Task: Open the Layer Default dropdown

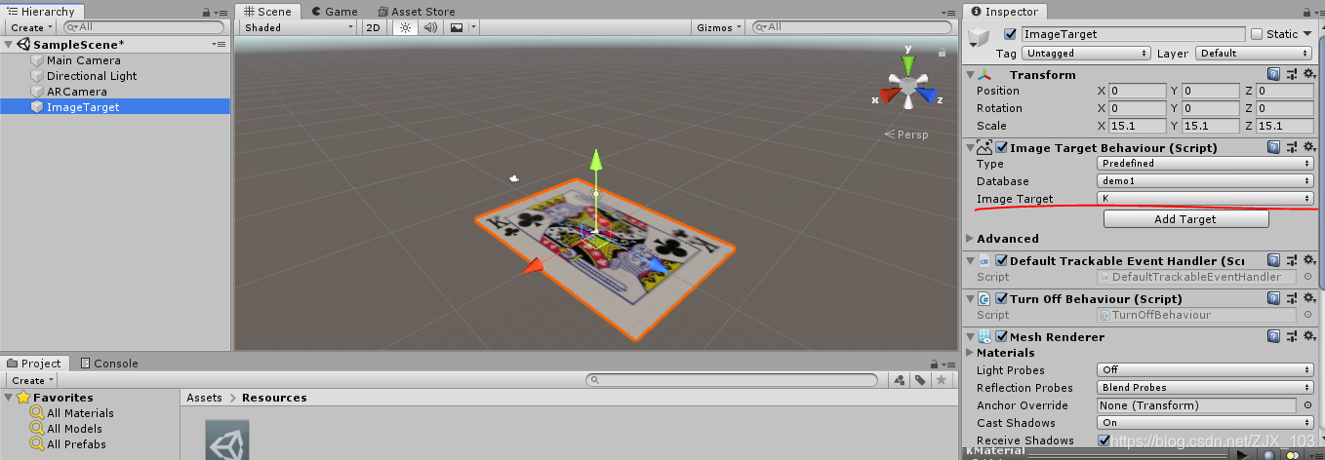Action: tap(1254, 54)
